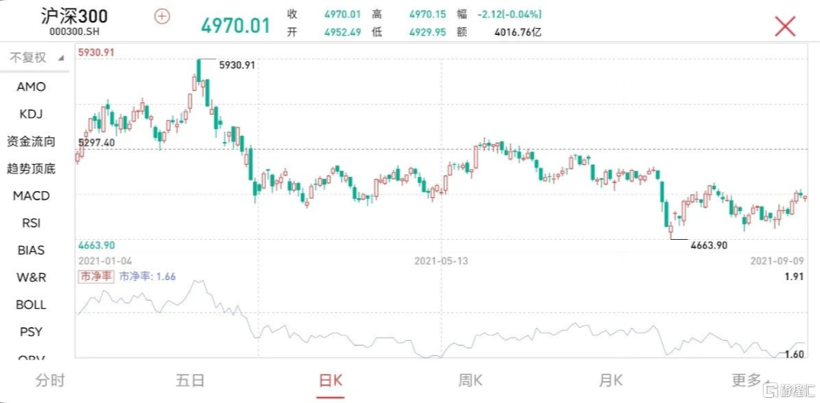
Task: Pick the W&R indicator
Action: 31,278
